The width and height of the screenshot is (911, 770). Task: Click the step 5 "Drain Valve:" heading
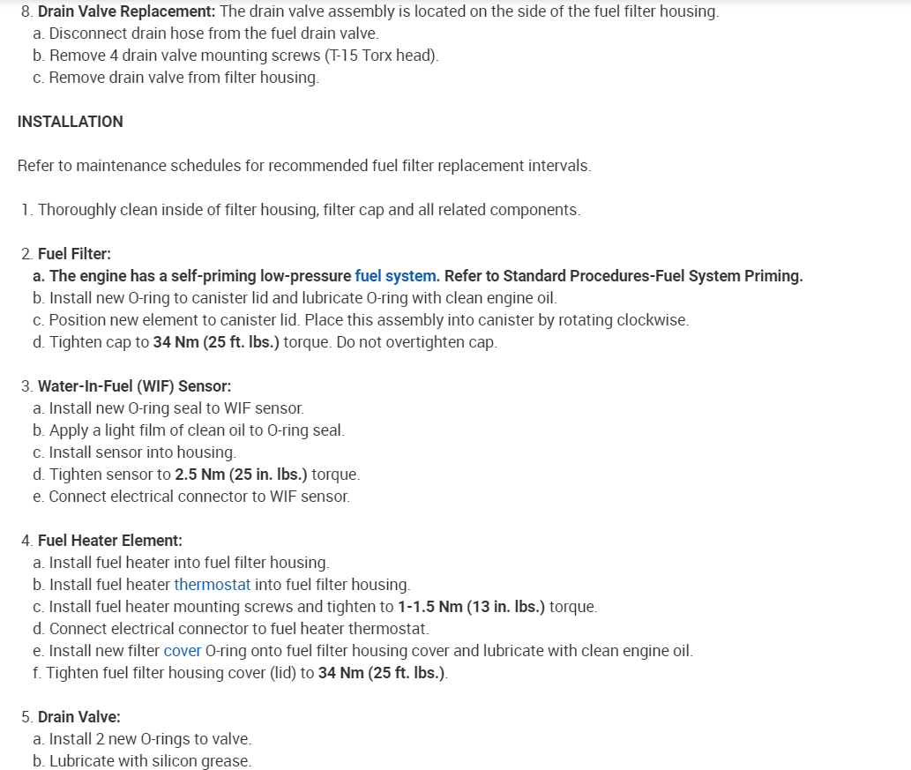click(x=79, y=717)
